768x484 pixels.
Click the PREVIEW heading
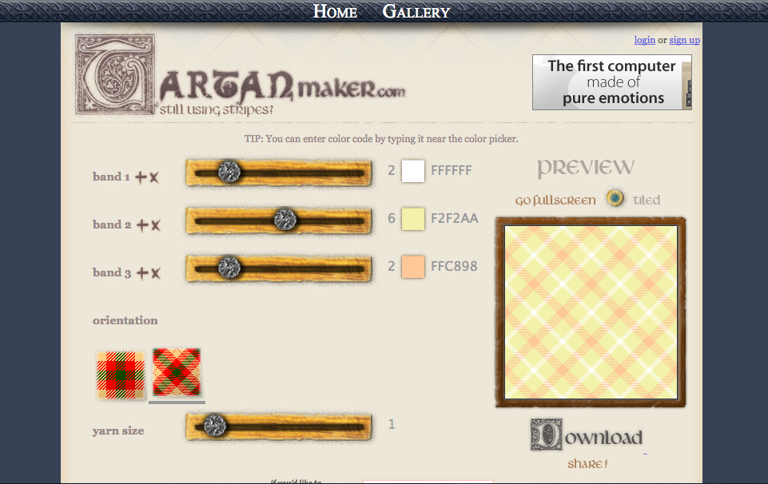pos(586,168)
